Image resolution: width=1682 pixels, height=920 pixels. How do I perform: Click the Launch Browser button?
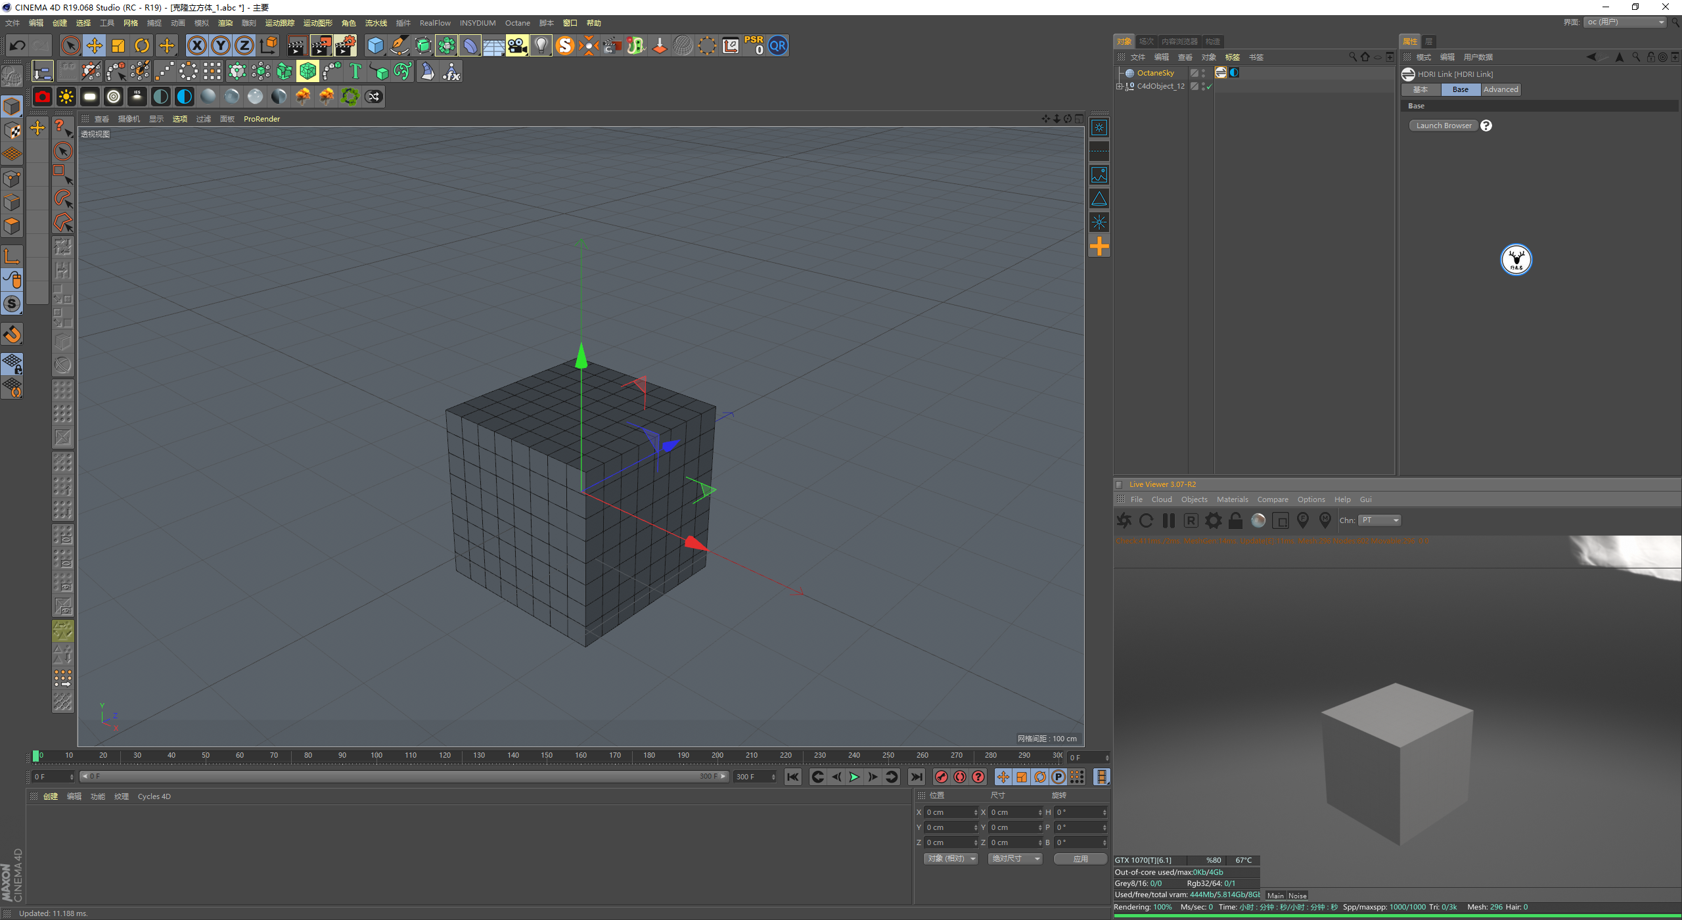[x=1444, y=126]
